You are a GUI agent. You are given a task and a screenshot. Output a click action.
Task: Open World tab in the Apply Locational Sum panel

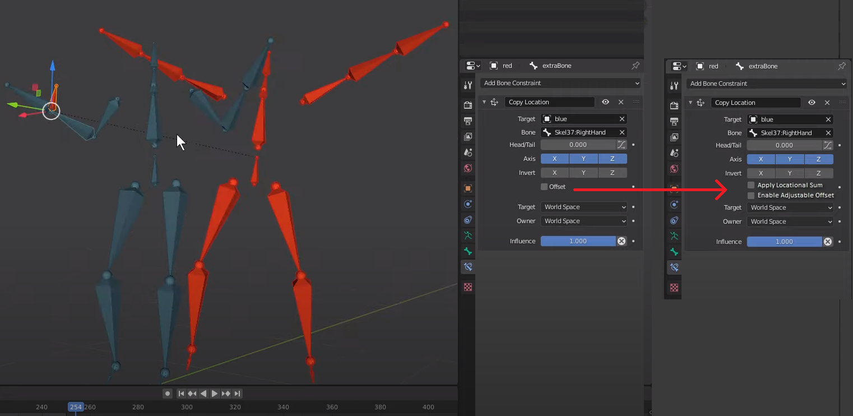coord(674,169)
